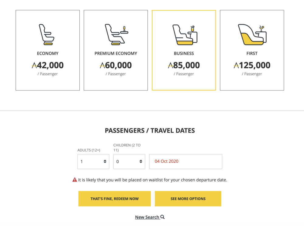Click the Premium Economy seat icon

pos(116,35)
